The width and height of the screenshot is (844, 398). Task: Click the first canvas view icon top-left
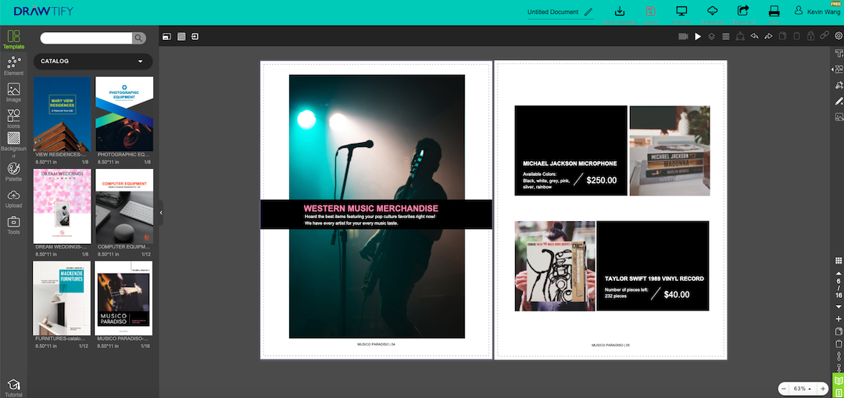tap(167, 37)
